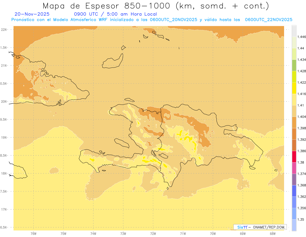The width and height of the screenshot is (306, 237).
Task: Click the longitude label "76W"
Action: (x=33, y=234)
